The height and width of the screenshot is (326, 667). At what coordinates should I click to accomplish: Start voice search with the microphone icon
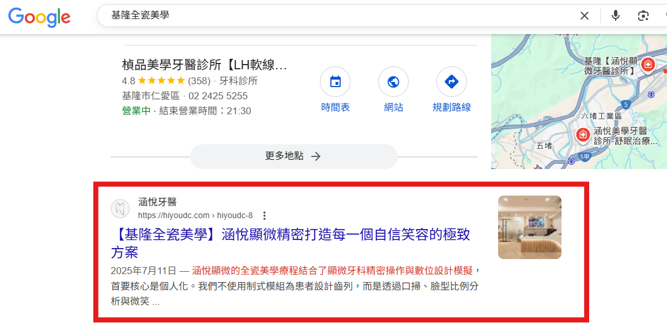point(616,16)
